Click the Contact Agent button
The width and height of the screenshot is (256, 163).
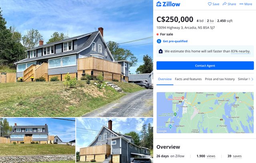pos(205,65)
